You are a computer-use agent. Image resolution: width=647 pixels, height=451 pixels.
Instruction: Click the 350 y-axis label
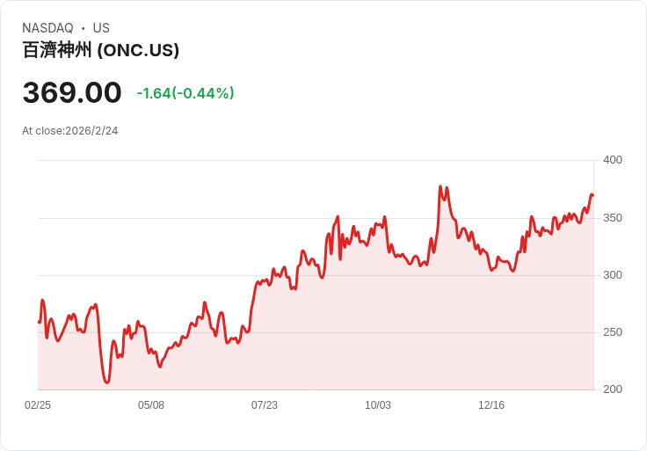click(613, 218)
